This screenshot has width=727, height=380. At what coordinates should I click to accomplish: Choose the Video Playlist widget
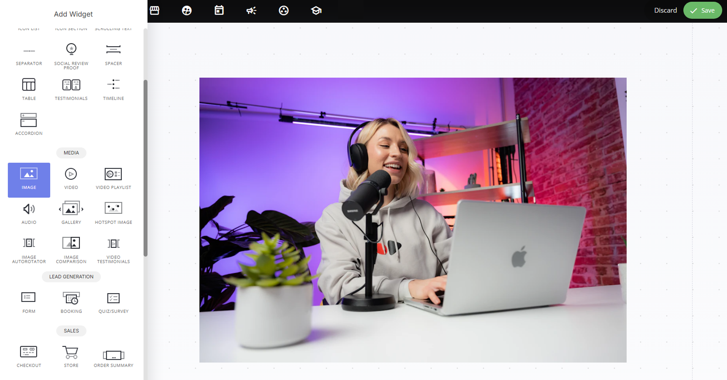click(113, 180)
